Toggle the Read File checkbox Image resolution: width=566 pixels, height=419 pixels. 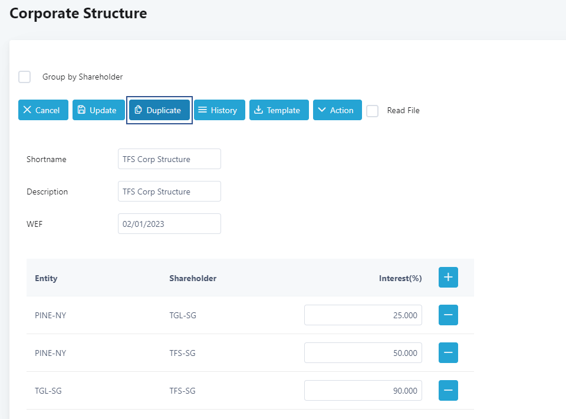point(373,111)
